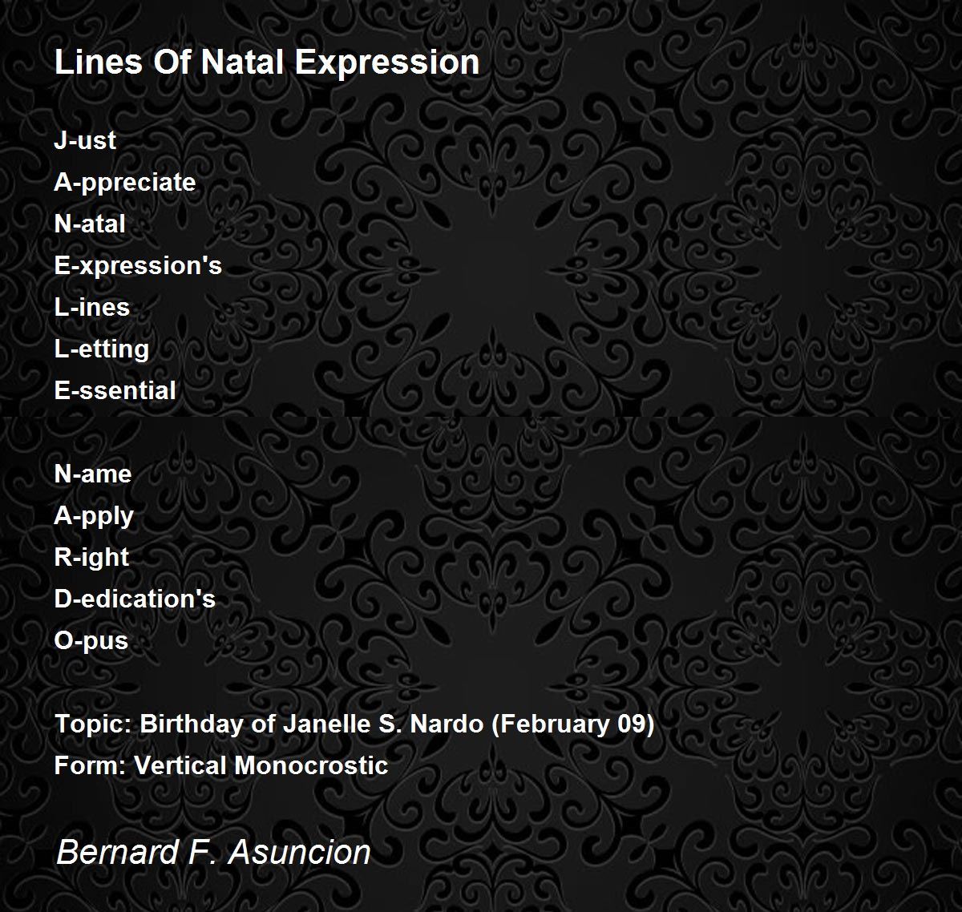
Task: Click the Form: Vertical Monocrostic line
Action: (221, 765)
